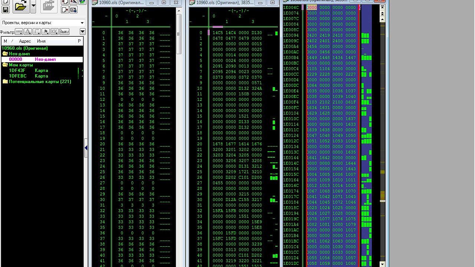475x267 pixels.
Task: Select map '1DFEBC Карта'
Action: click(x=29, y=76)
